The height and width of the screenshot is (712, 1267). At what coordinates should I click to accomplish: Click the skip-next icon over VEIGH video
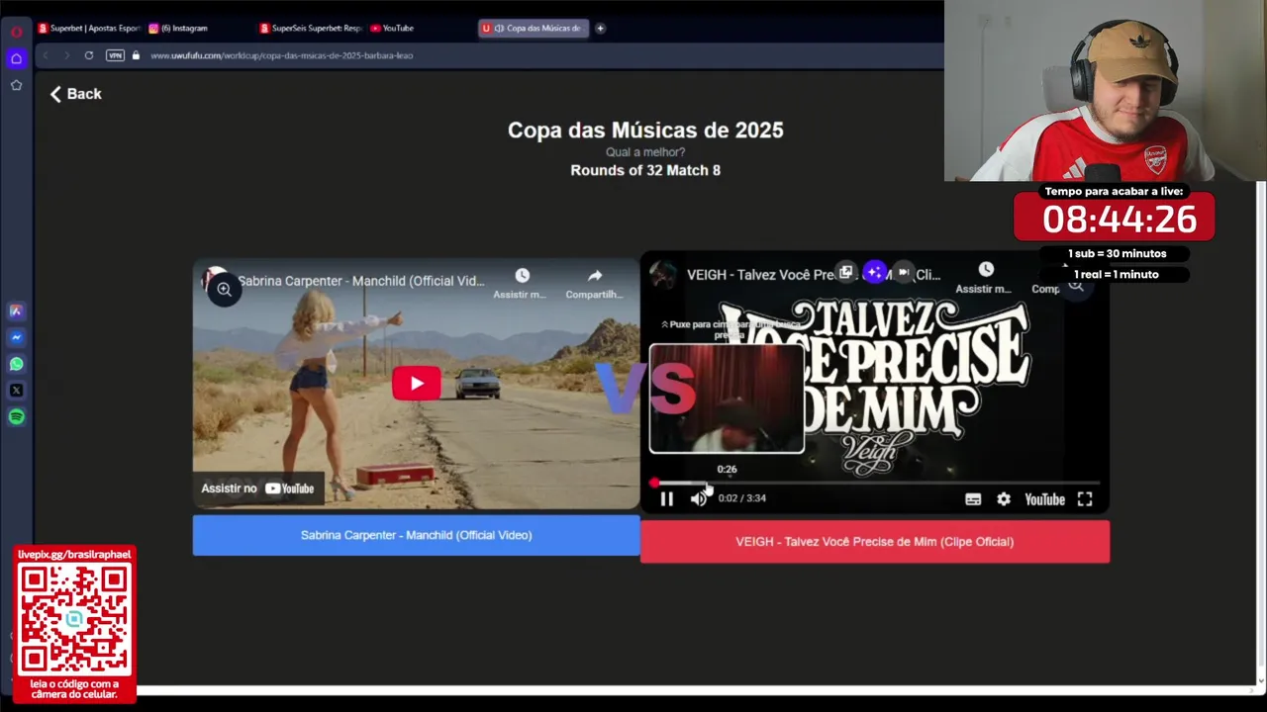(903, 272)
